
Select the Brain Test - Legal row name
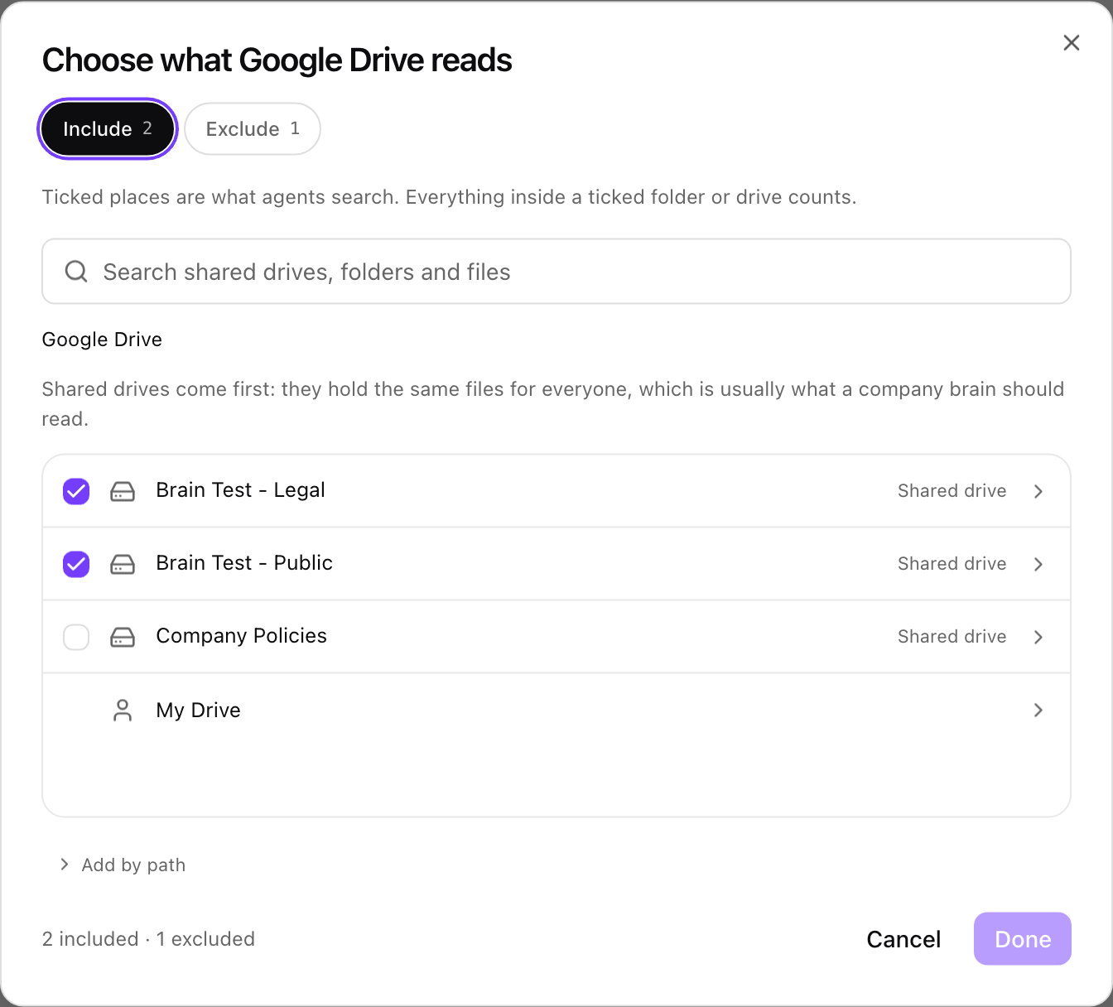240,490
